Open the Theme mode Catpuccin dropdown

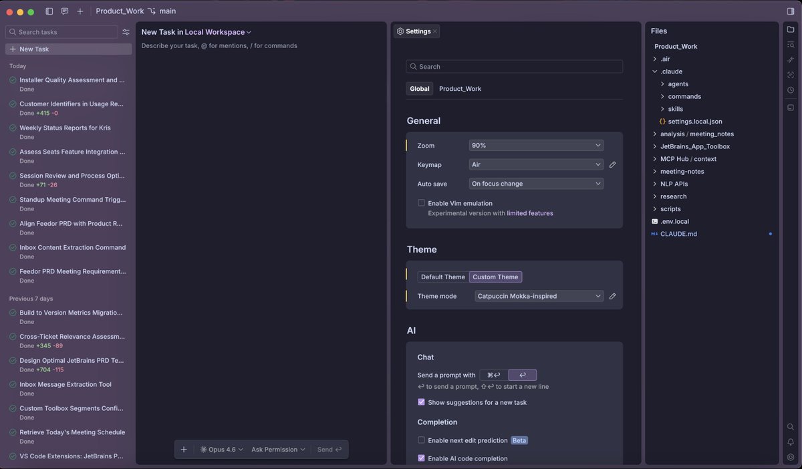click(x=539, y=296)
